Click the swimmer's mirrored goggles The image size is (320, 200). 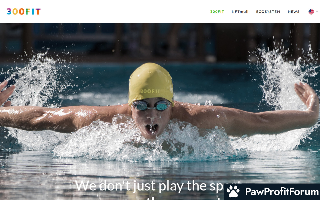(151, 105)
